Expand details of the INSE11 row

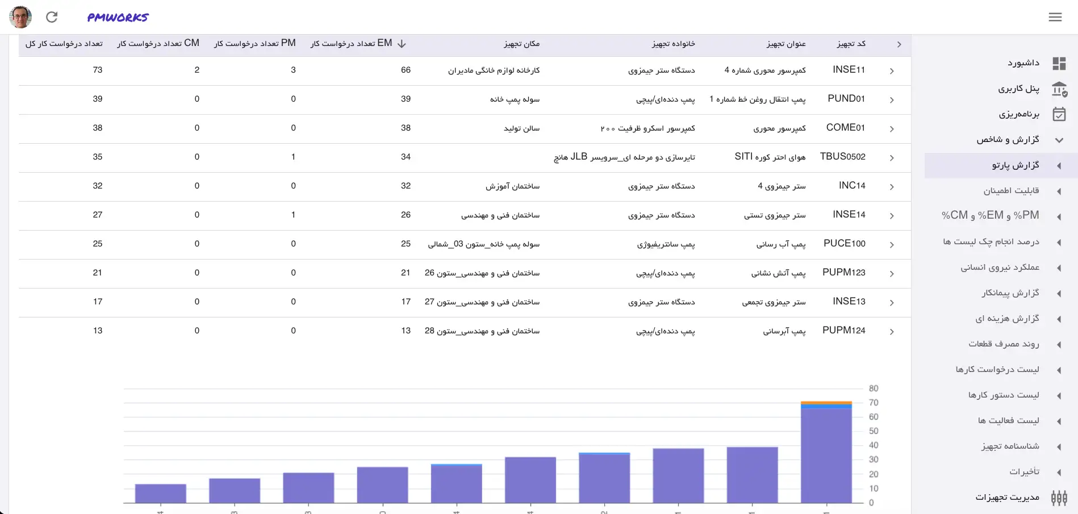[x=892, y=72]
